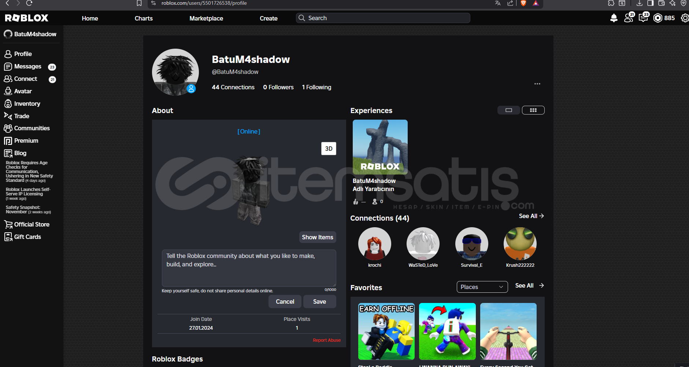The height and width of the screenshot is (367, 689).
Task: Open the Brave Rewards triangle icon
Action: tap(536, 3)
